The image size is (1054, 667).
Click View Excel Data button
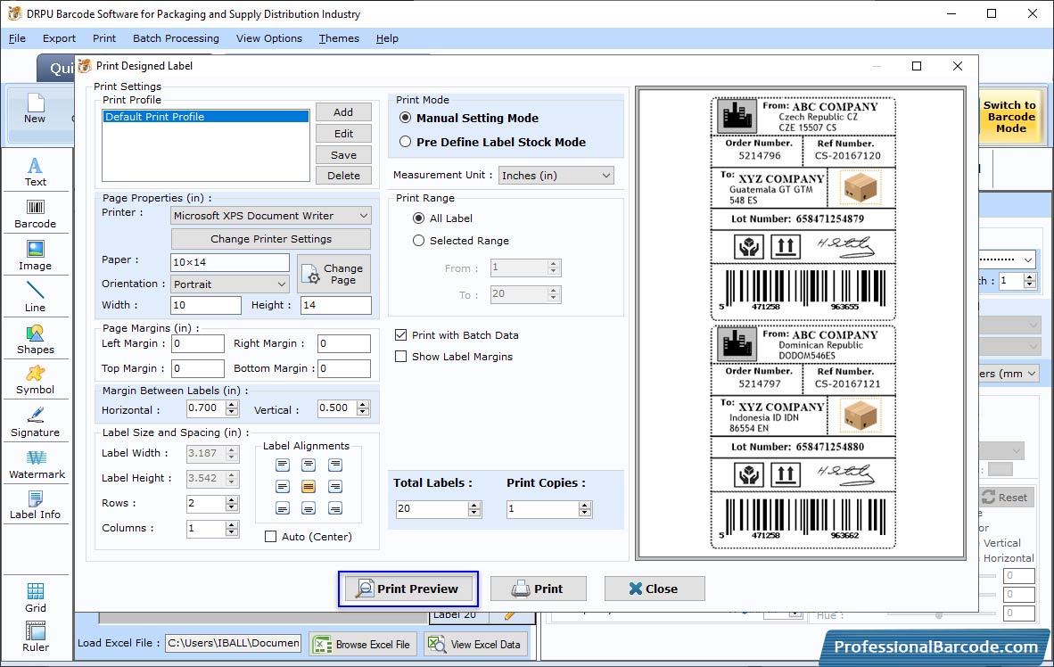(475, 644)
